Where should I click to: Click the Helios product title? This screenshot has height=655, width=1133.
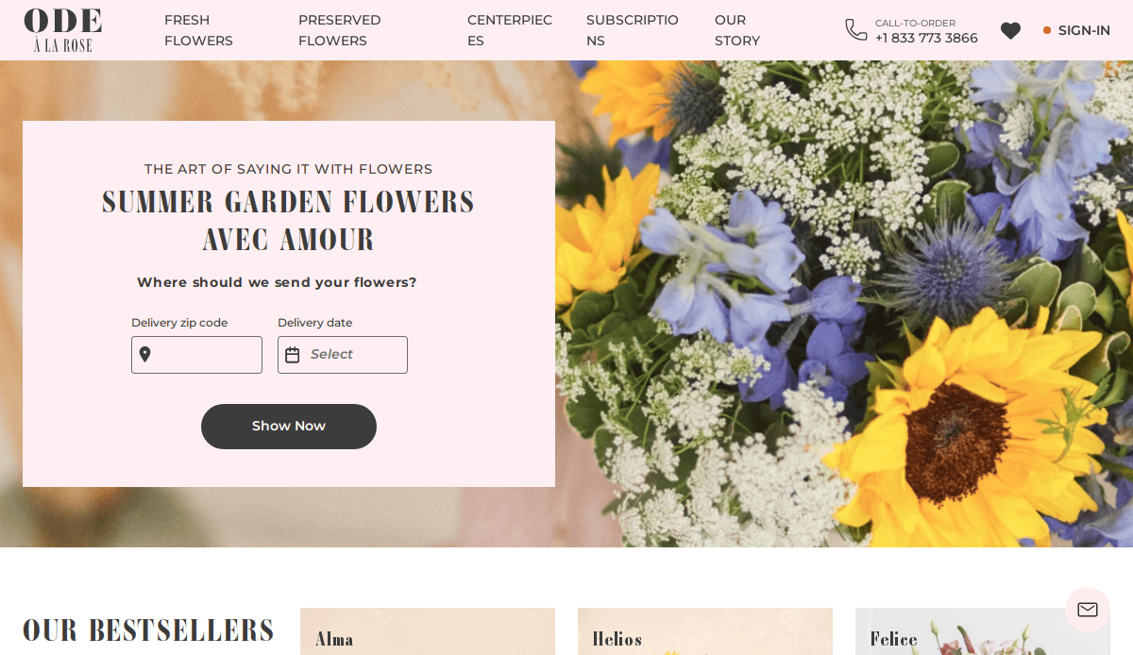coord(616,640)
